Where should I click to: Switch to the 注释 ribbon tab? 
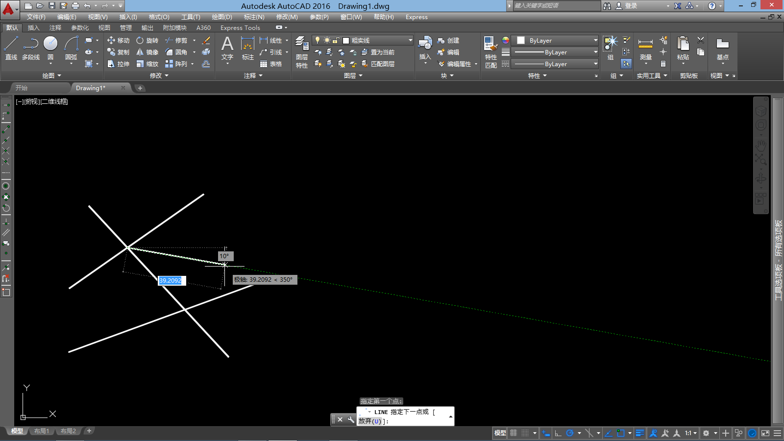[55, 28]
